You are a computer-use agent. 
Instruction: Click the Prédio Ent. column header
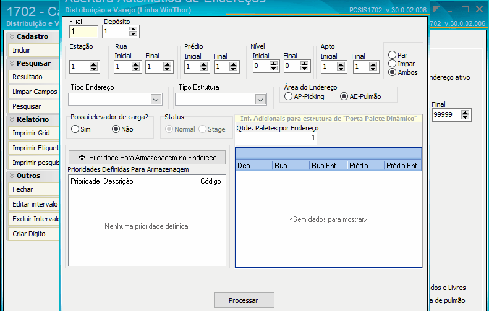click(402, 166)
